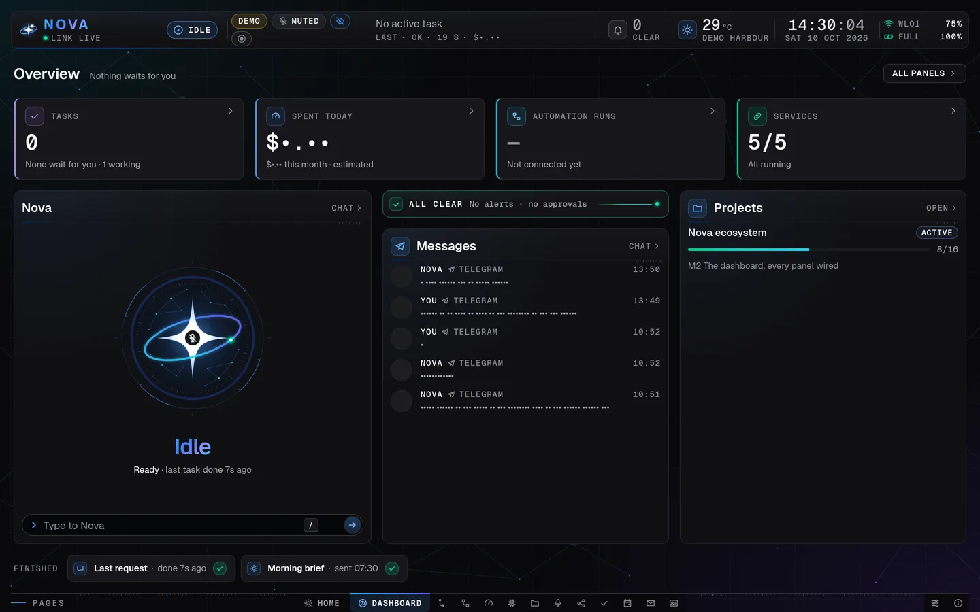Screen dimensions: 980x612
Task: Select the DASHBOARD tab
Action: coord(390,603)
